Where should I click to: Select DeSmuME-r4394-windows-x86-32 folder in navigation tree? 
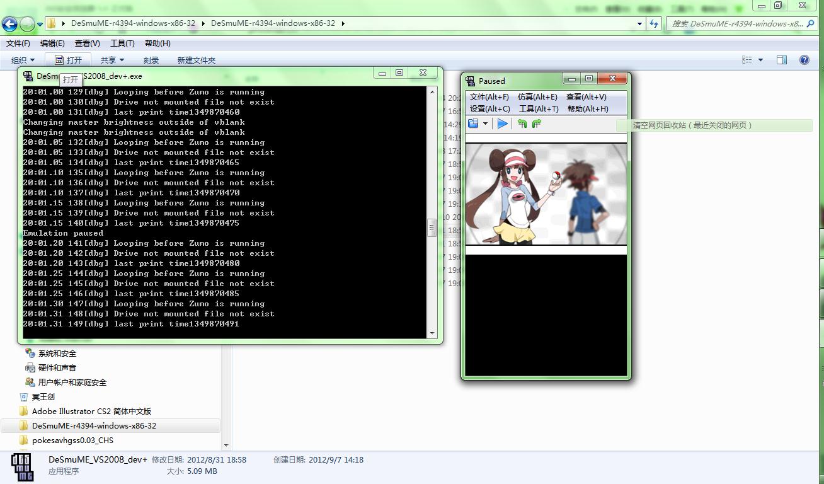pyautogui.click(x=94, y=426)
